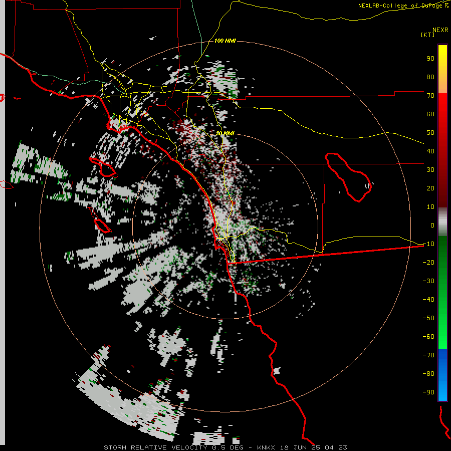Viewport: 451px width, 451px height.
Task: Click the -90 value on the velocity scale
Action: pyautogui.click(x=428, y=392)
